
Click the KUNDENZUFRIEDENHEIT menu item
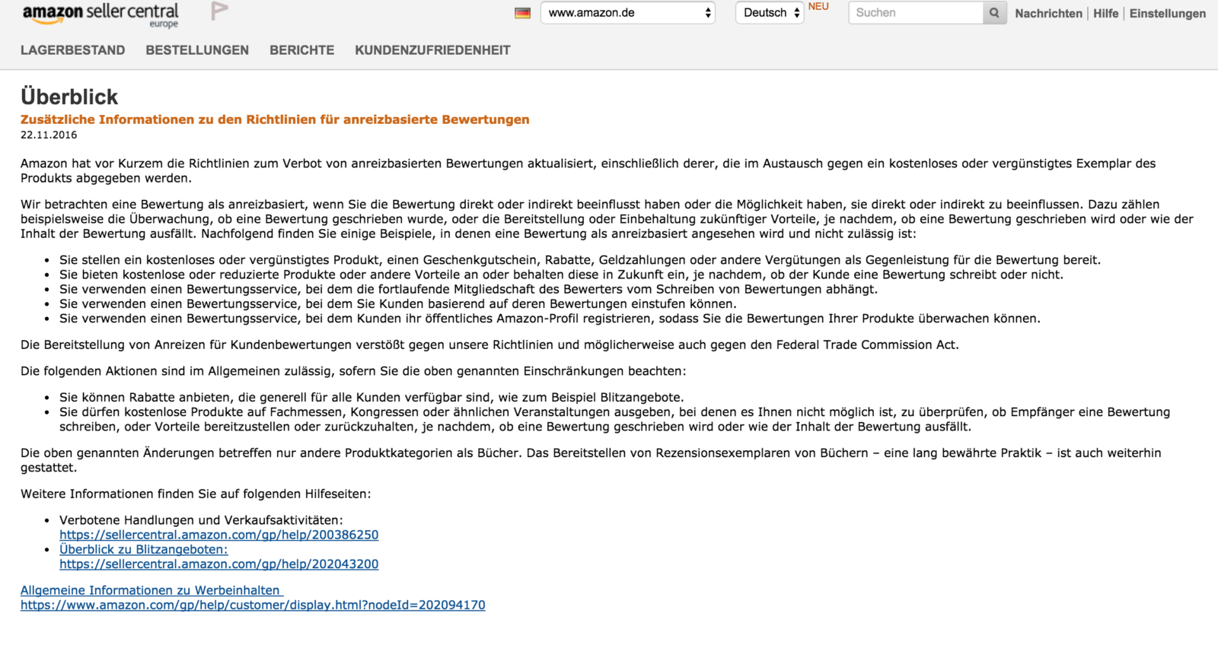coord(432,50)
